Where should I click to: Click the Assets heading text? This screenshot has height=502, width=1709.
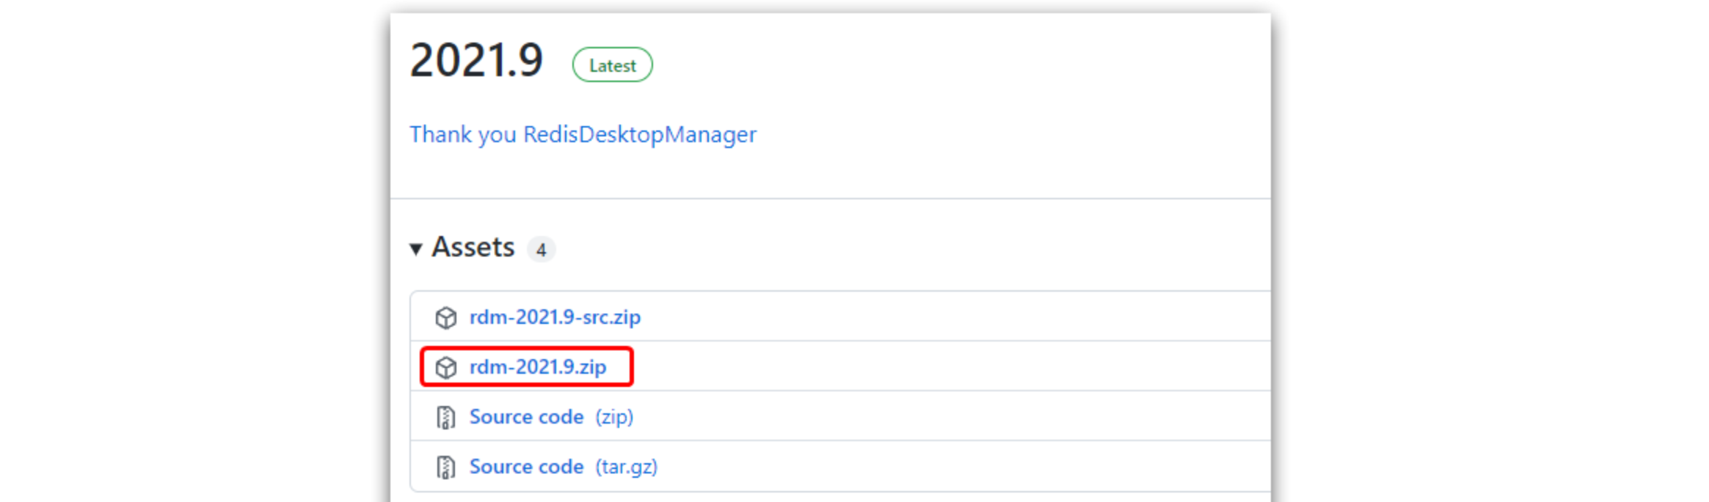473,248
